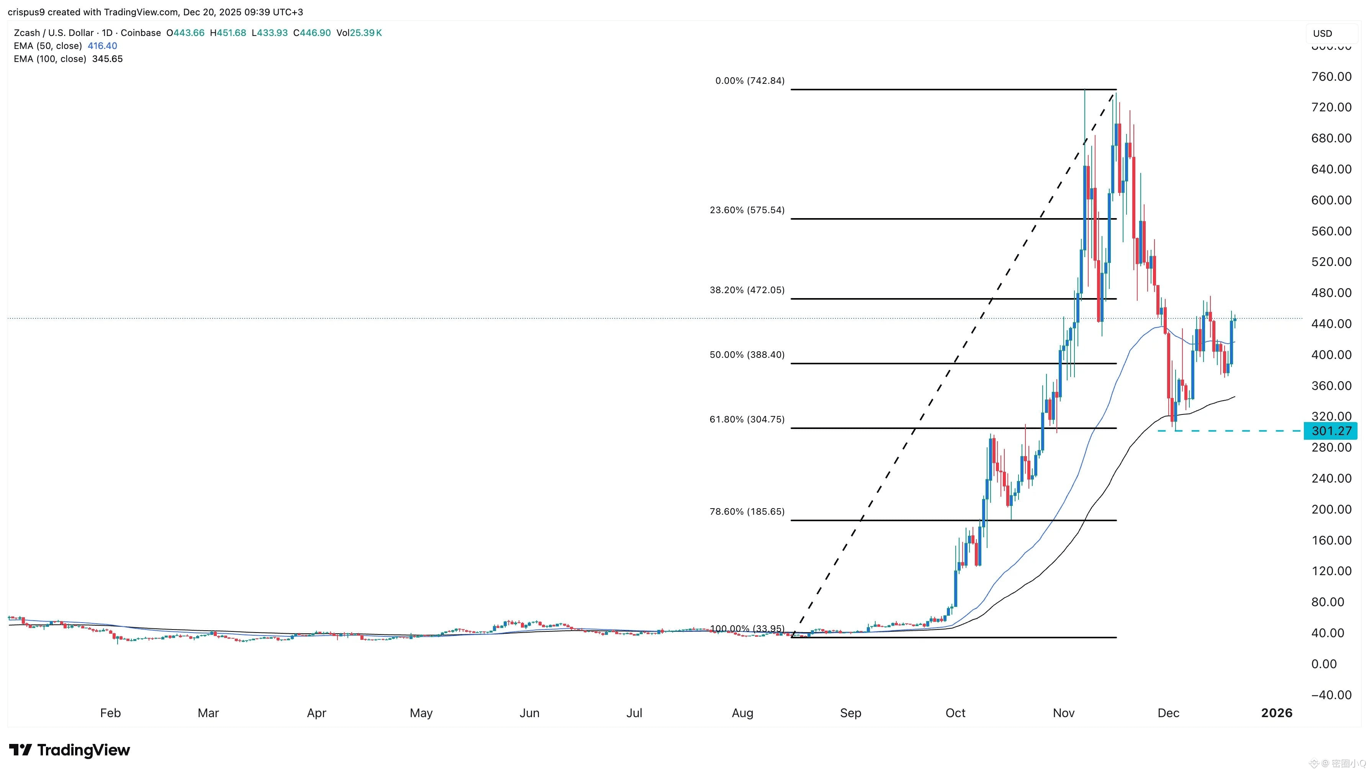Click the TradingView logo icon
The width and height of the screenshot is (1369, 773).
20,750
